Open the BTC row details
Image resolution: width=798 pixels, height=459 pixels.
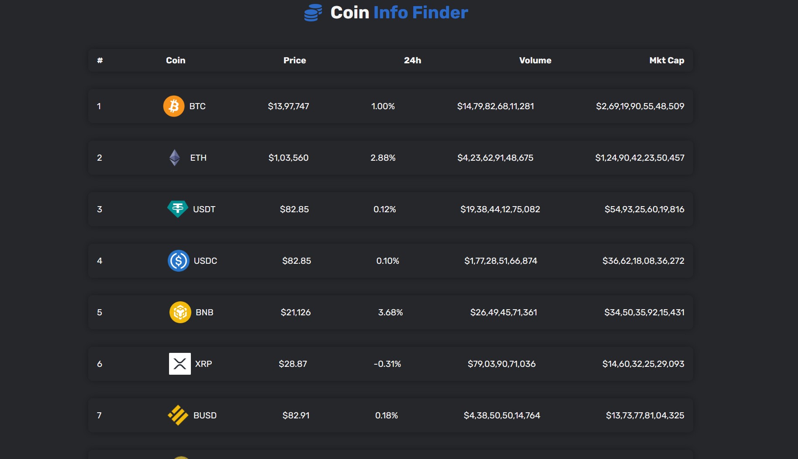coord(390,106)
